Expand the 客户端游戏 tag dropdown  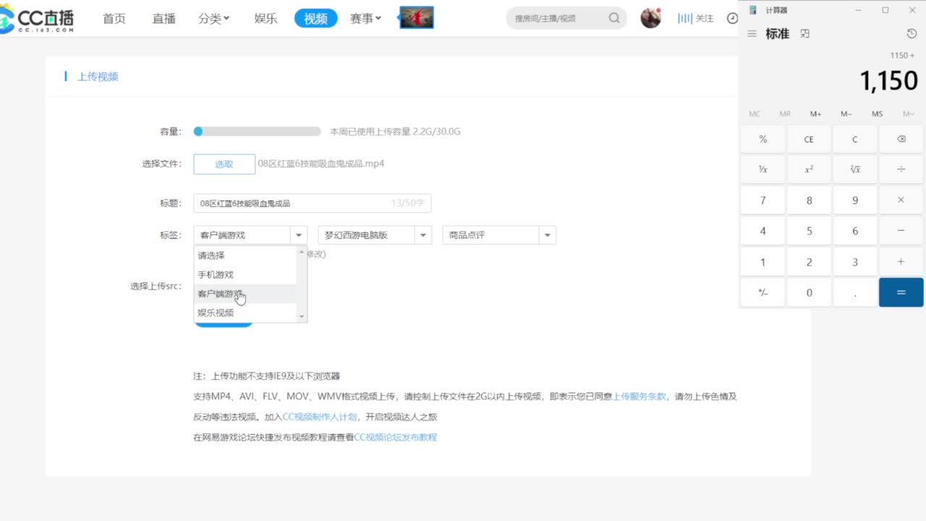click(x=299, y=235)
